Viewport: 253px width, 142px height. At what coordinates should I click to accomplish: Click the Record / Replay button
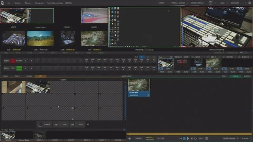point(197,3)
